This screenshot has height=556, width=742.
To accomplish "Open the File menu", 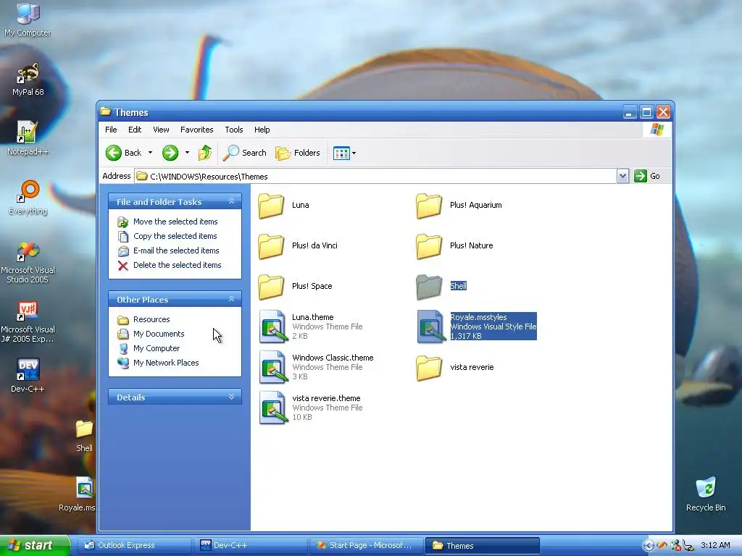I will point(111,130).
